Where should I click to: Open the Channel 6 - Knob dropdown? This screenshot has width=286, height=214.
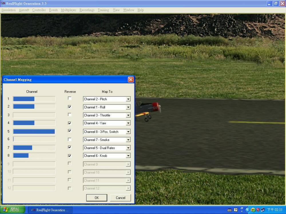[128, 156]
